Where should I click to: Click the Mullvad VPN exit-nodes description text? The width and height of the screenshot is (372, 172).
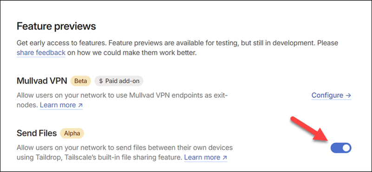pyautogui.click(x=122, y=100)
